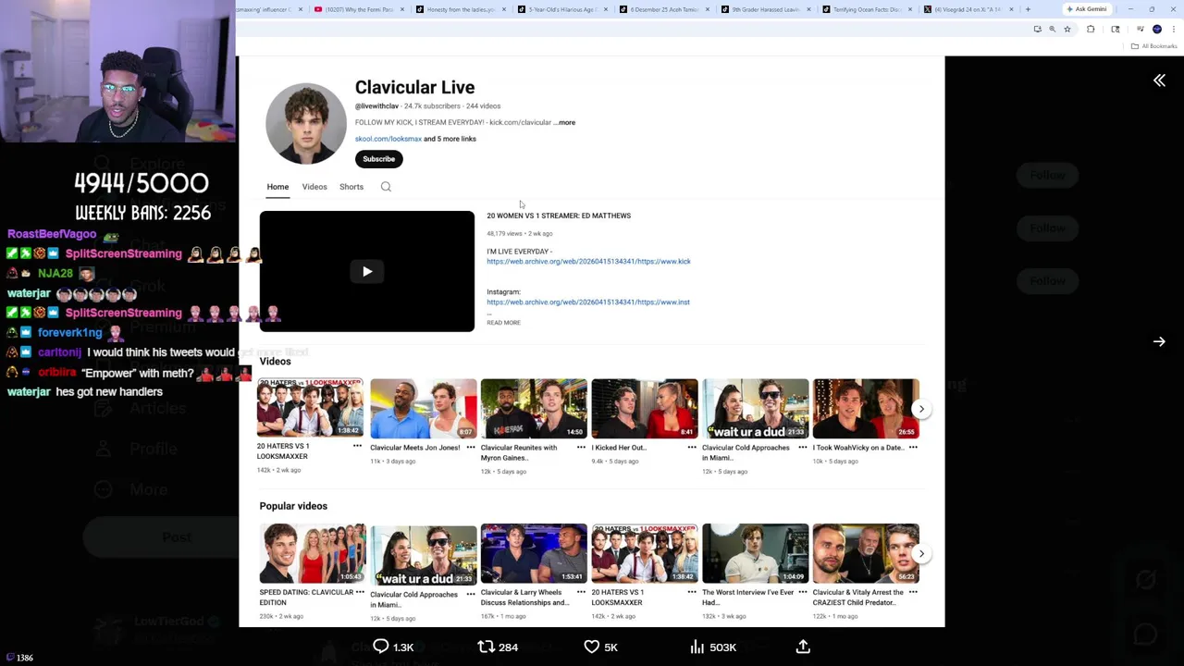The height and width of the screenshot is (666, 1184).
Task: Switch to the Shorts tab
Action: click(x=351, y=187)
